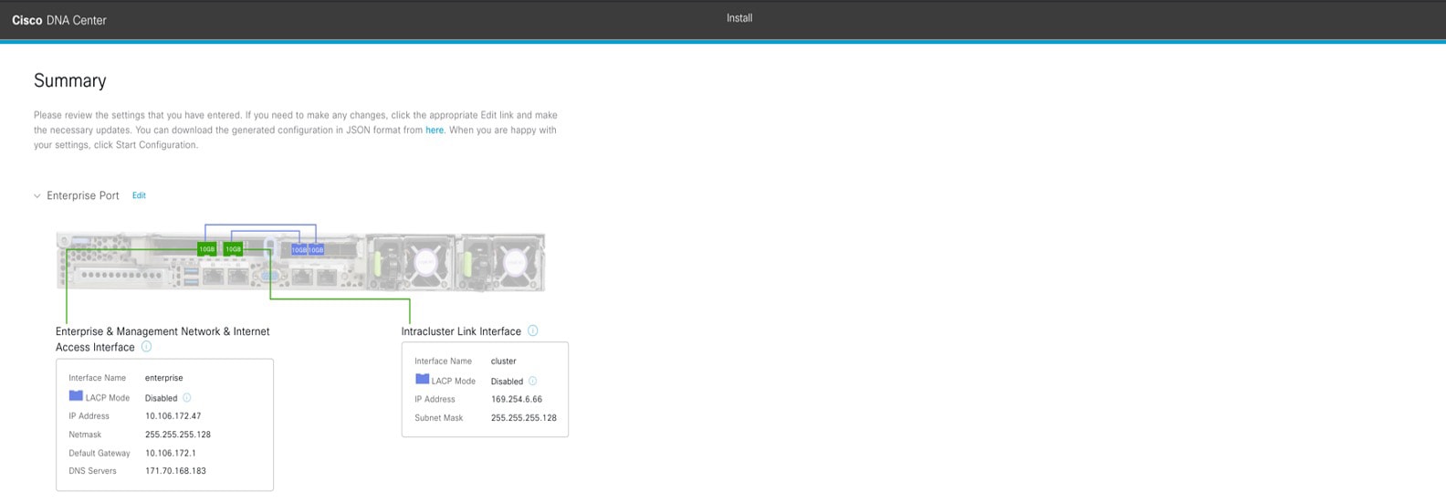Select DNS server 171.70.168.183
Screen dimensions: 1446x503
click(x=175, y=471)
